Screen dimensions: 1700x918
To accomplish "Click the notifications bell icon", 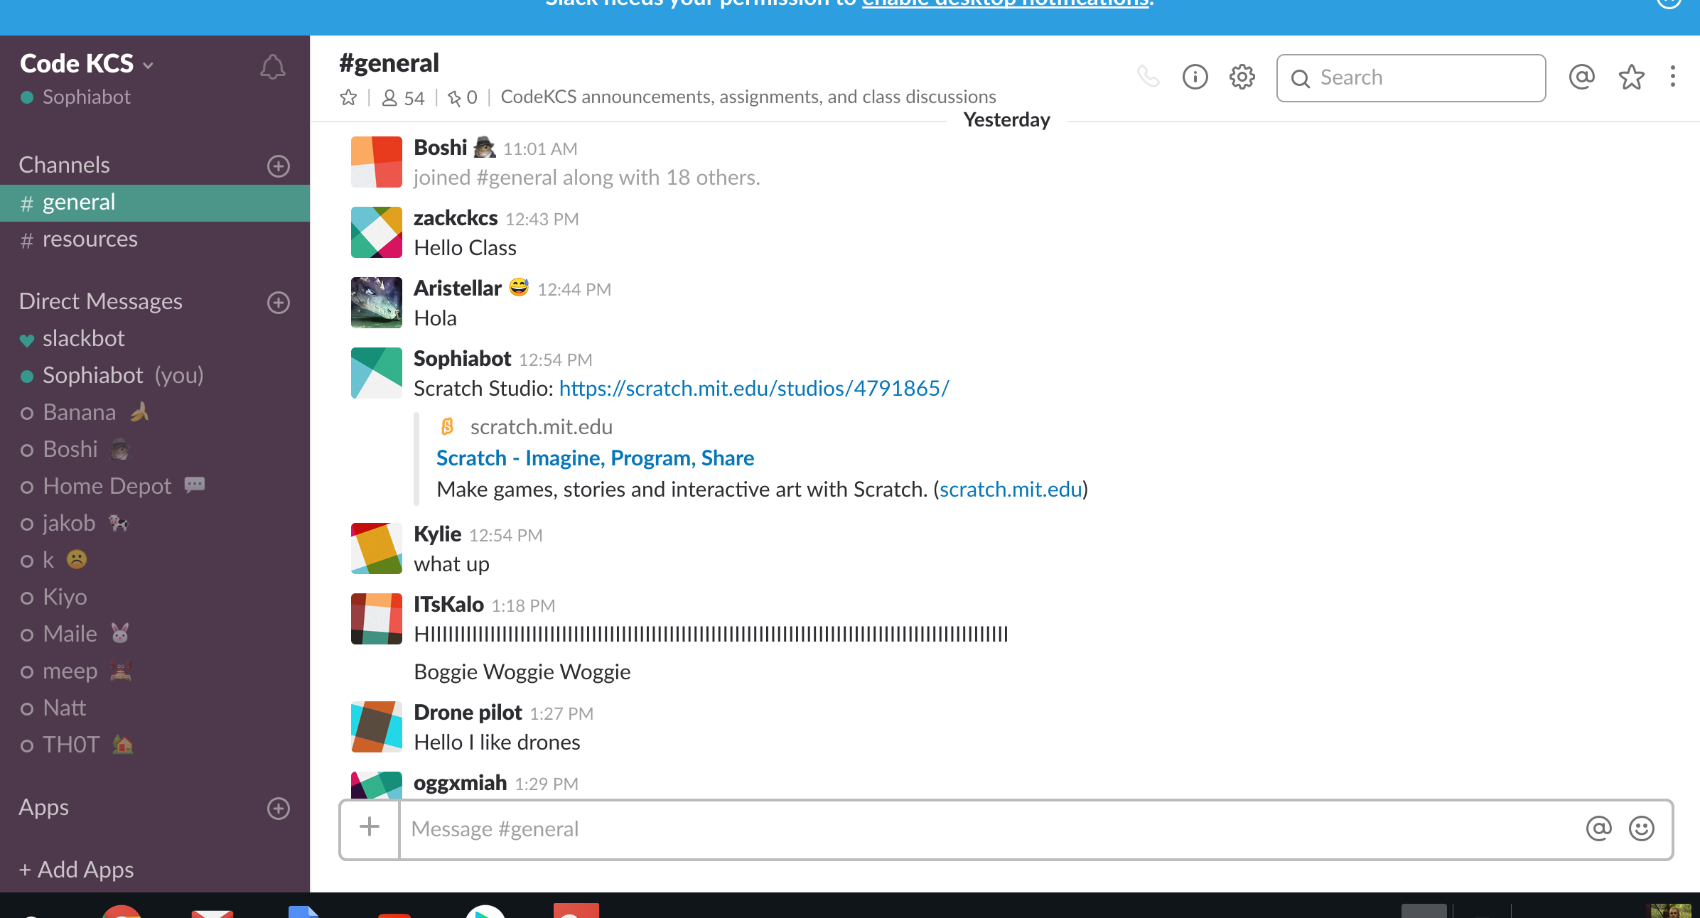I will click(x=272, y=67).
